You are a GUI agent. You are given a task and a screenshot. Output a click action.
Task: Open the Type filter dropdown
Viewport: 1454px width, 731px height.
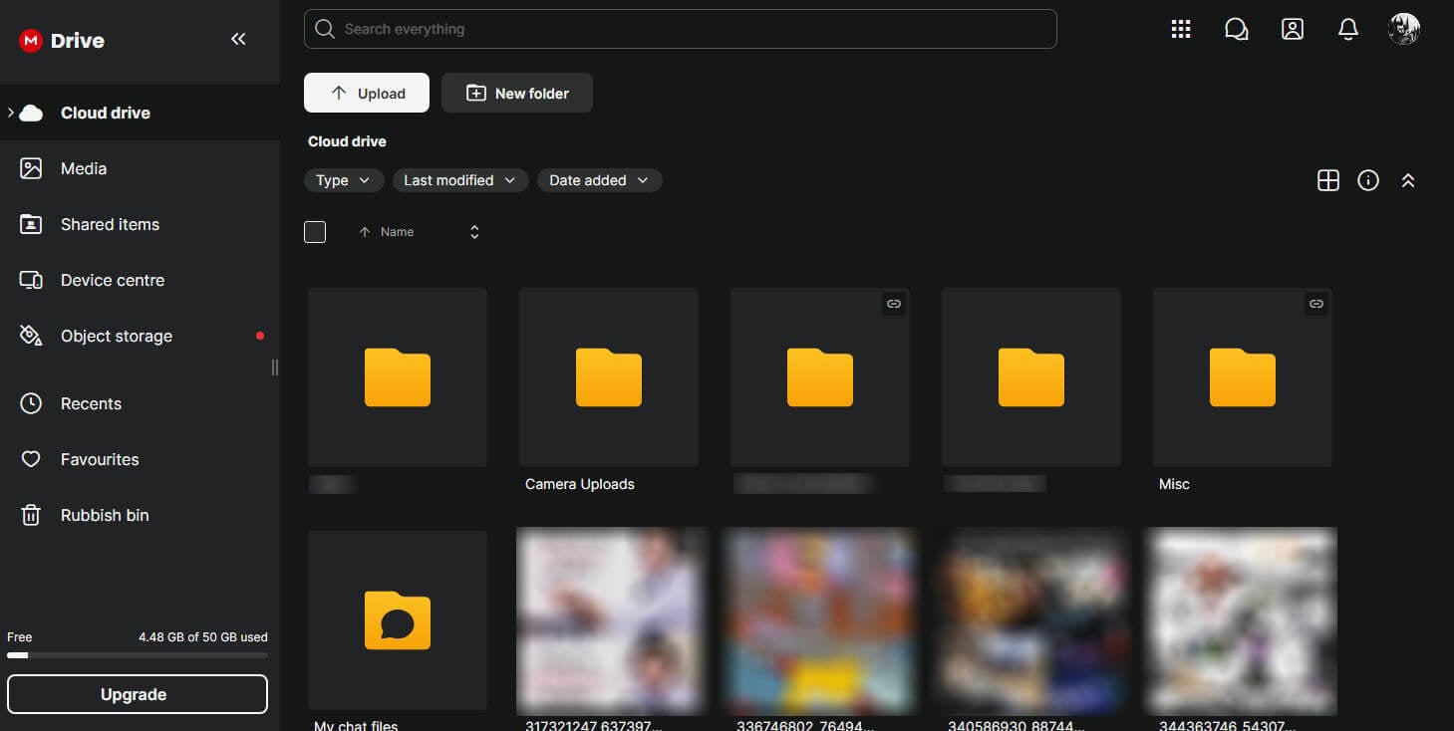344,180
